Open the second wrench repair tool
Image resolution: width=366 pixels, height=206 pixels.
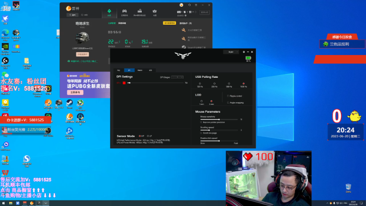(x=194, y=38)
